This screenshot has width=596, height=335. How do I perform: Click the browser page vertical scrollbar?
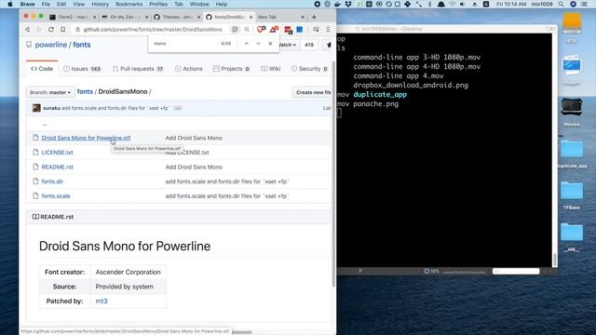pyautogui.click(x=333, y=173)
